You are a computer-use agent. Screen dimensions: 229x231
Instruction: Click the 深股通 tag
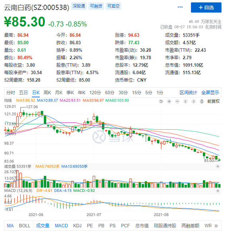79,6
